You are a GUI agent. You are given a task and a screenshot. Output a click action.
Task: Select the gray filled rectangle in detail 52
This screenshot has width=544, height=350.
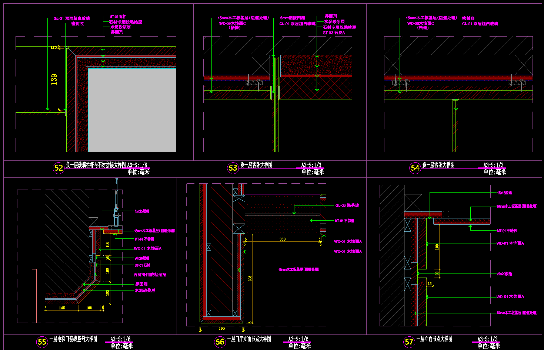tap(132, 110)
